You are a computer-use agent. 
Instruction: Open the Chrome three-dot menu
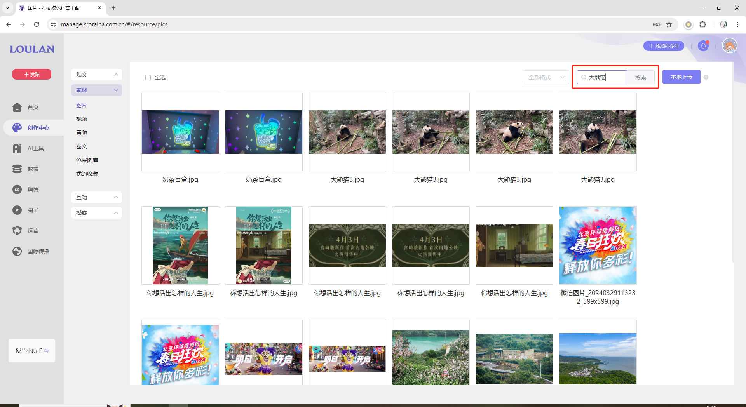coord(737,24)
